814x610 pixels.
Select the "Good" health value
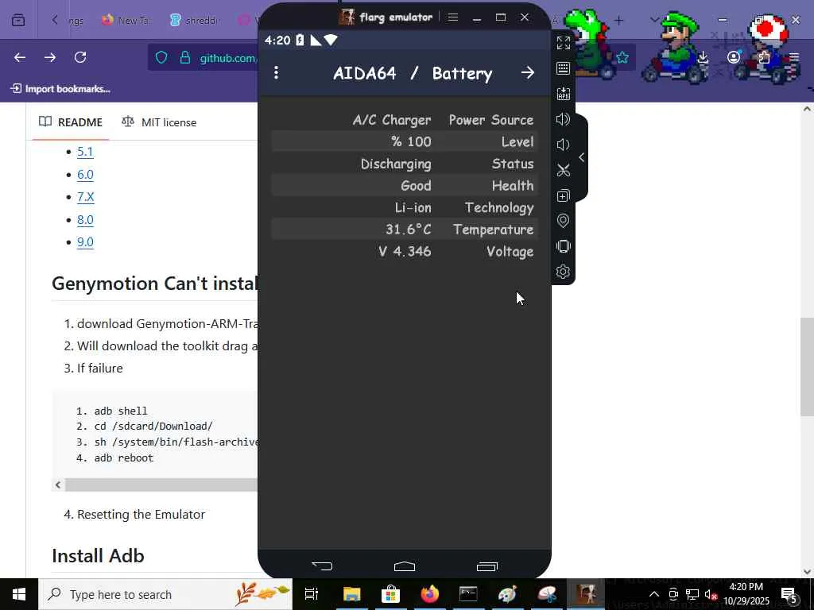click(x=416, y=186)
